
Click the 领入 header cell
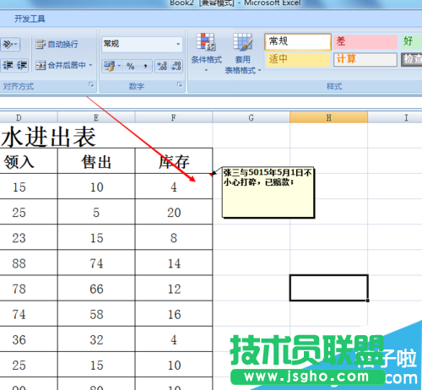tap(29, 161)
